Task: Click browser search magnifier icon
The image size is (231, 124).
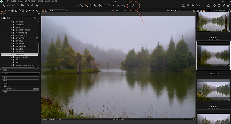Action: tap(229, 11)
